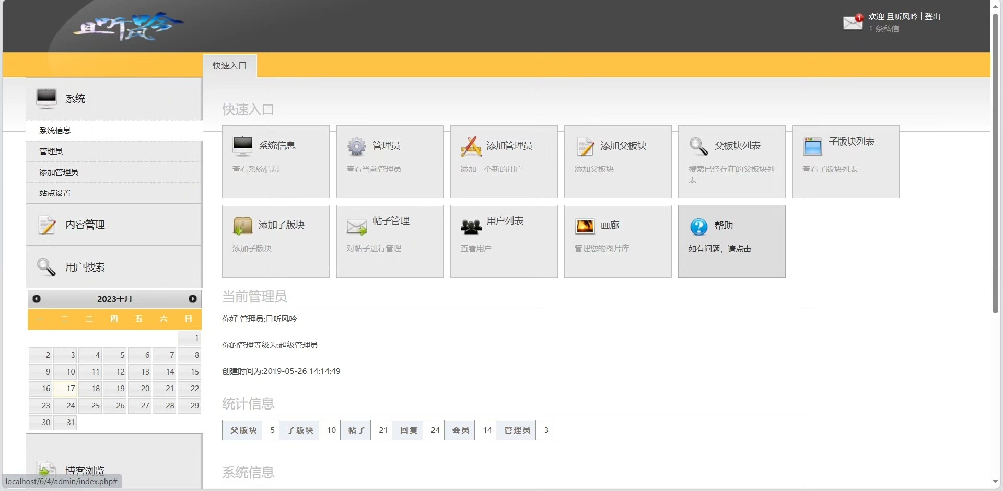Click the 父板块列表 magnifier icon
Screen dimensions: 1003x491
pos(698,147)
